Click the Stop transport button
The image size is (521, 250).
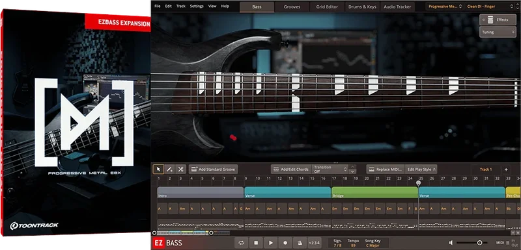pyautogui.click(x=256, y=243)
